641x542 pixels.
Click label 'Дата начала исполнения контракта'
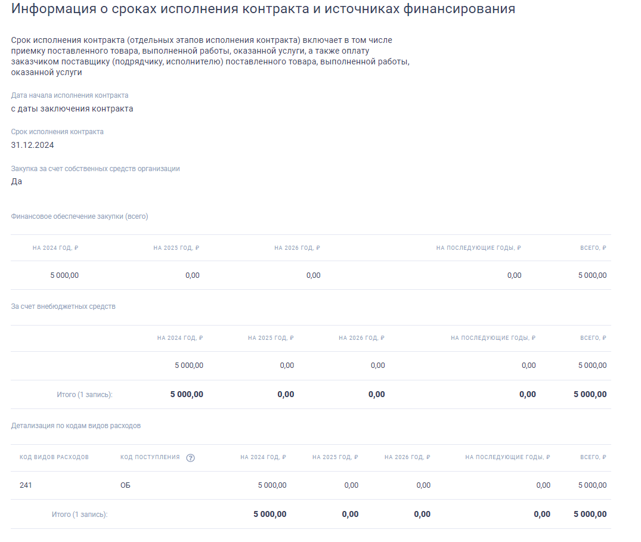click(70, 95)
